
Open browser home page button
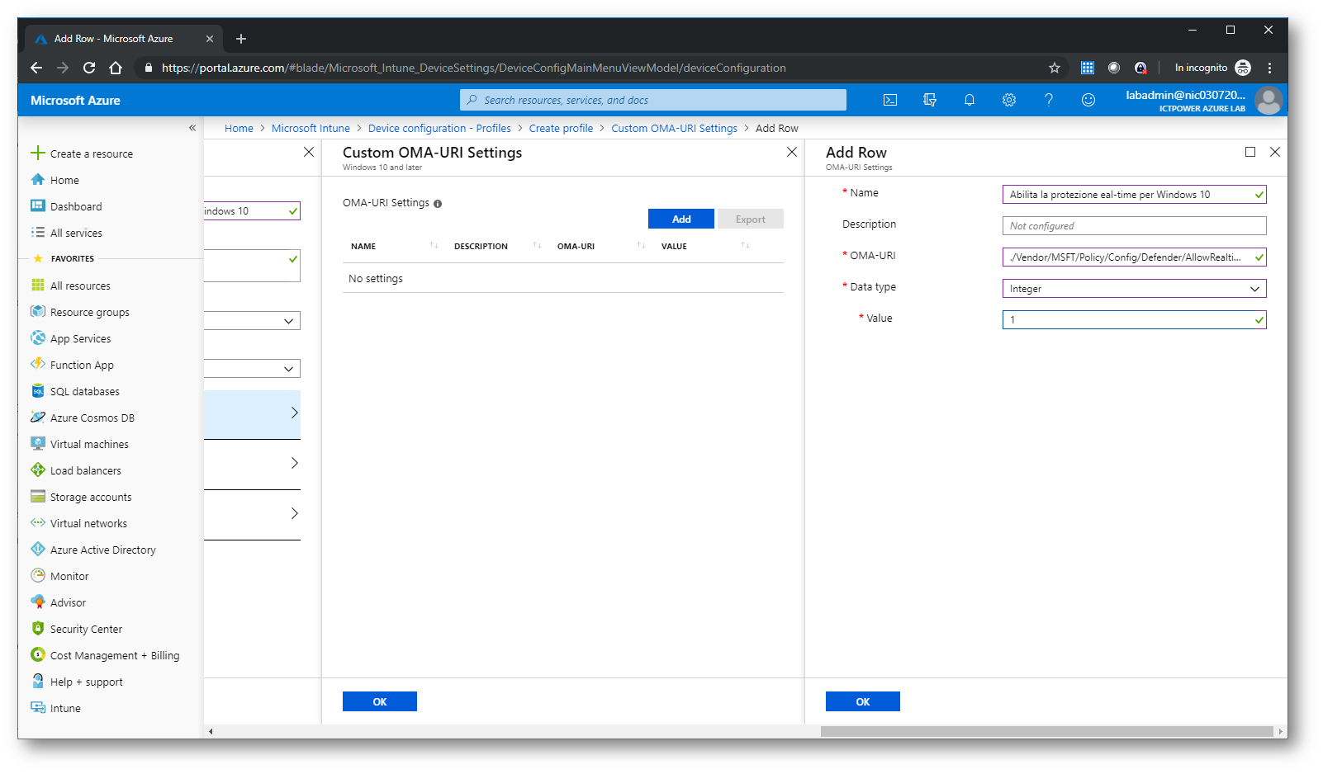tap(116, 68)
